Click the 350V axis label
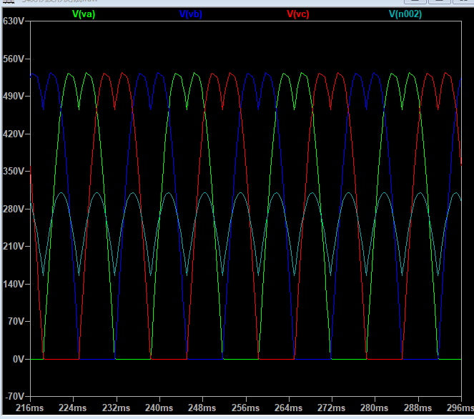 tap(14, 171)
